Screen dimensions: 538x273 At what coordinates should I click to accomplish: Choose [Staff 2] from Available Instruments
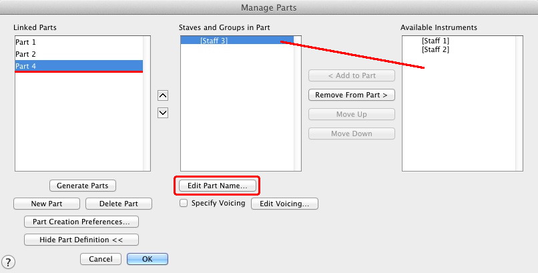point(435,50)
